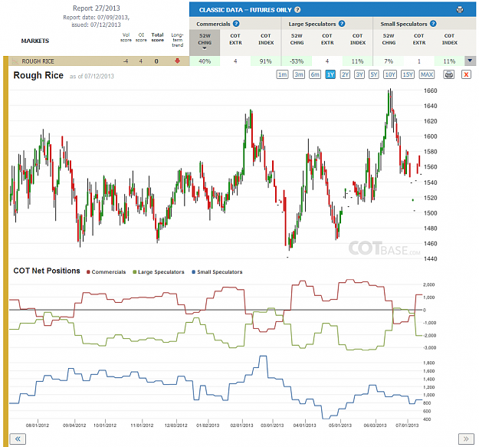Open help icon next to Large Speculators
This screenshot has width=479, height=447.
342,24
